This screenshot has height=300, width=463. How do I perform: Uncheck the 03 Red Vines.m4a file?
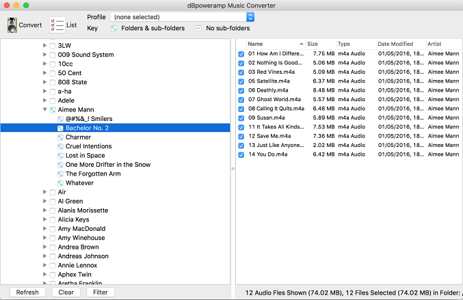pyautogui.click(x=241, y=72)
